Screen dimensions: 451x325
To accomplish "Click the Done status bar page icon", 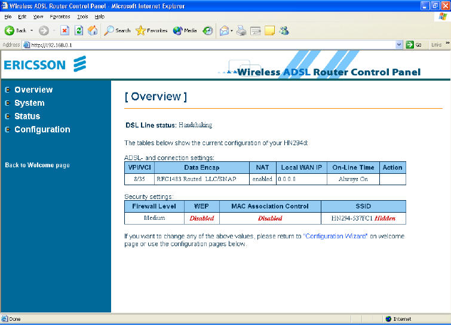I will point(5,318).
